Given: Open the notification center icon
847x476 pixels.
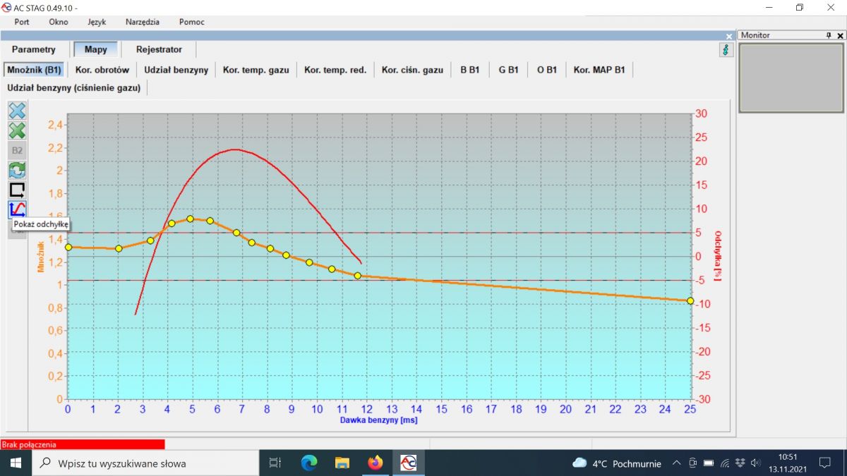Looking at the screenshot, I should coord(824,463).
